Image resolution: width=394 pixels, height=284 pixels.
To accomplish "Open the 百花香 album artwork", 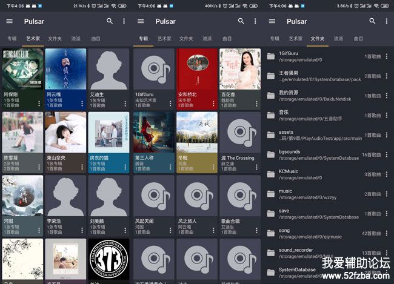I will 240,69.
